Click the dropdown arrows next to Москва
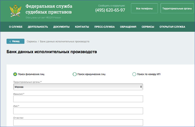 point(141,87)
